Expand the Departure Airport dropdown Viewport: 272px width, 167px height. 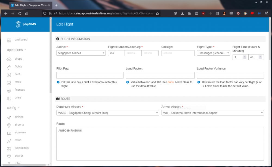(x=107, y=113)
